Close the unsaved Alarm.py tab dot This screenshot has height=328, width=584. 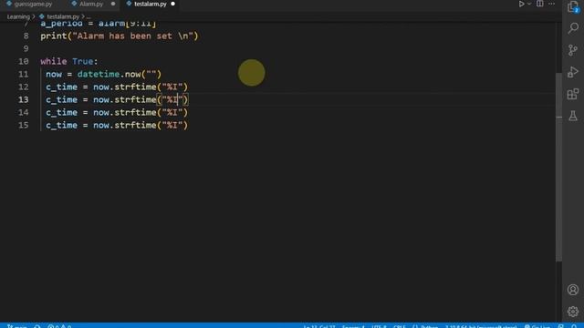tap(113, 4)
